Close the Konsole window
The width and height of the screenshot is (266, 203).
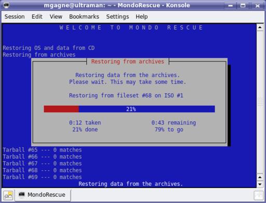tap(257, 6)
